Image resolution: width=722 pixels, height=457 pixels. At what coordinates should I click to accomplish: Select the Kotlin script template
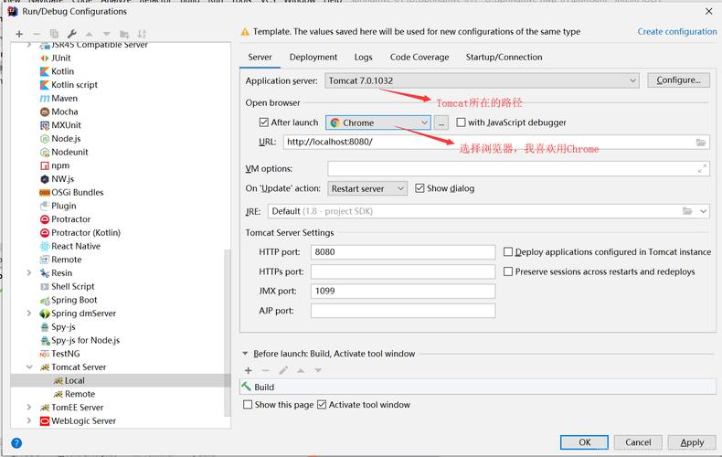tap(74, 85)
